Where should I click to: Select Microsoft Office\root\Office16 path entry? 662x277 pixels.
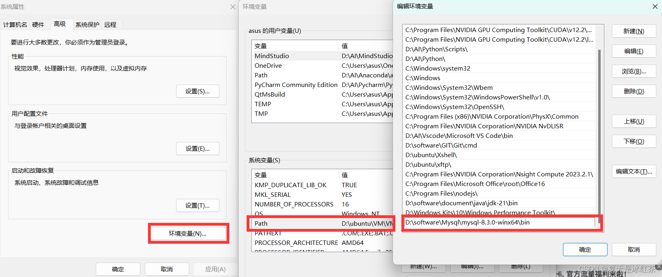pyautogui.click(x=500, y=184)
